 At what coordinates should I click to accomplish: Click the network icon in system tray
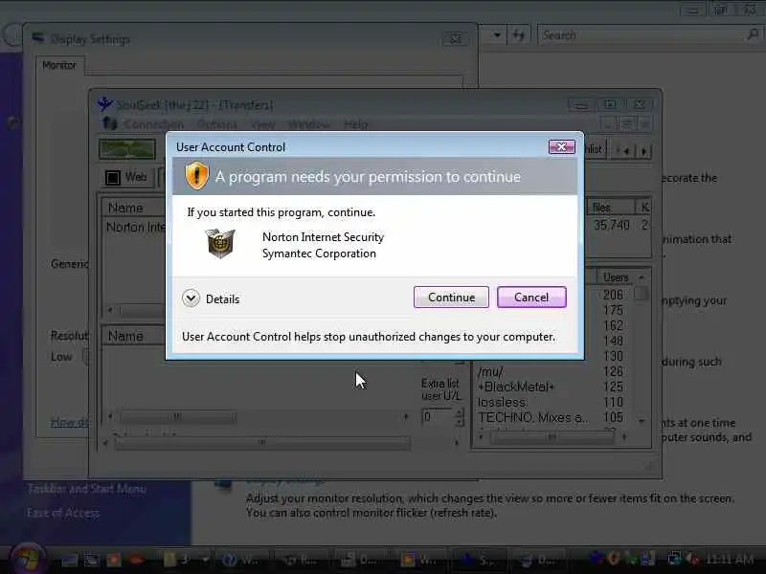tap(675, 559)
